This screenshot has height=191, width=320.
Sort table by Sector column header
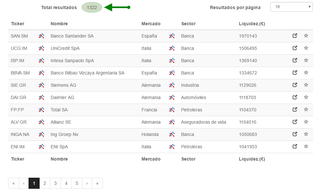click(188, 24)
